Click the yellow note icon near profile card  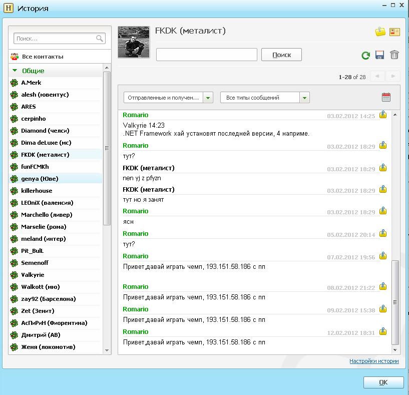[380, 32]
